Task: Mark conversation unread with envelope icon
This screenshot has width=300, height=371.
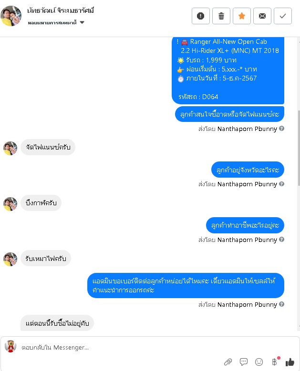Action: tap(262, 16)
